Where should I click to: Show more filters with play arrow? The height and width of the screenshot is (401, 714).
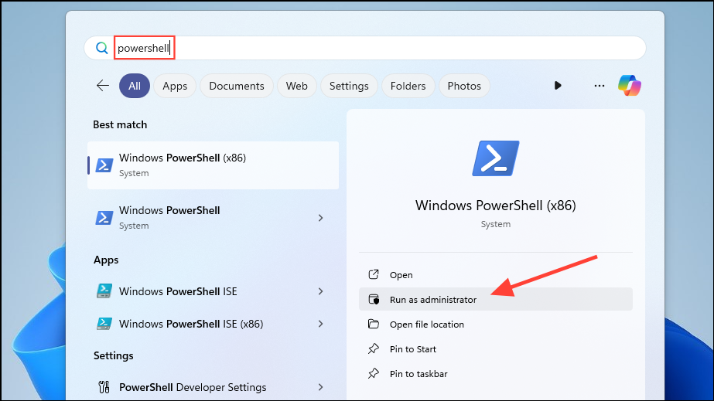pyautogui.click(x=558, y=86)
